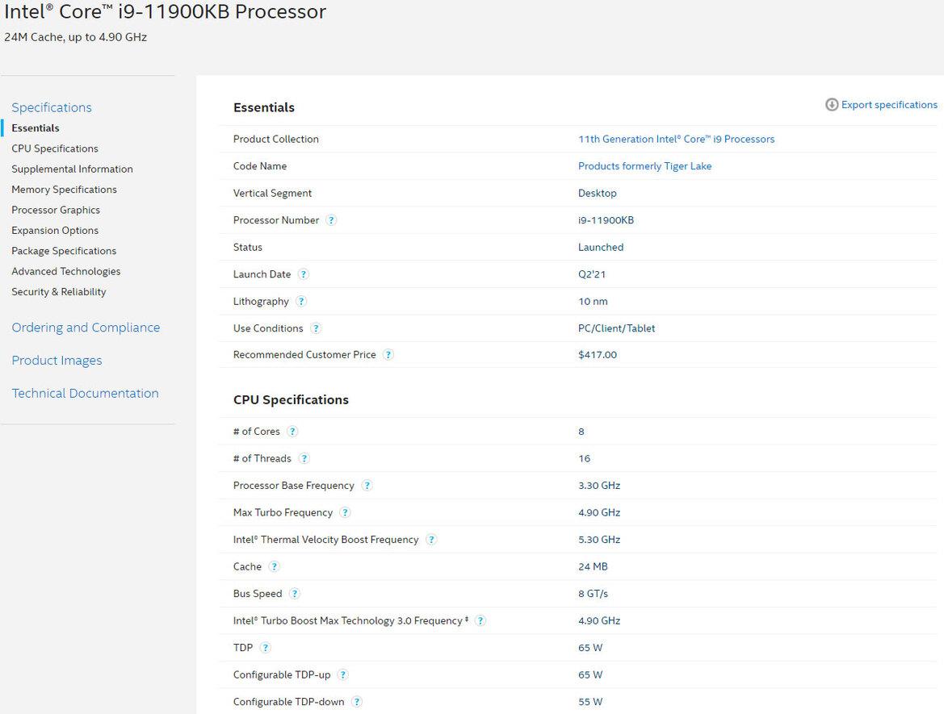Click the Essentials section heading
The image size is (944, 714).
pyautogui.click(x=264, y=107)
